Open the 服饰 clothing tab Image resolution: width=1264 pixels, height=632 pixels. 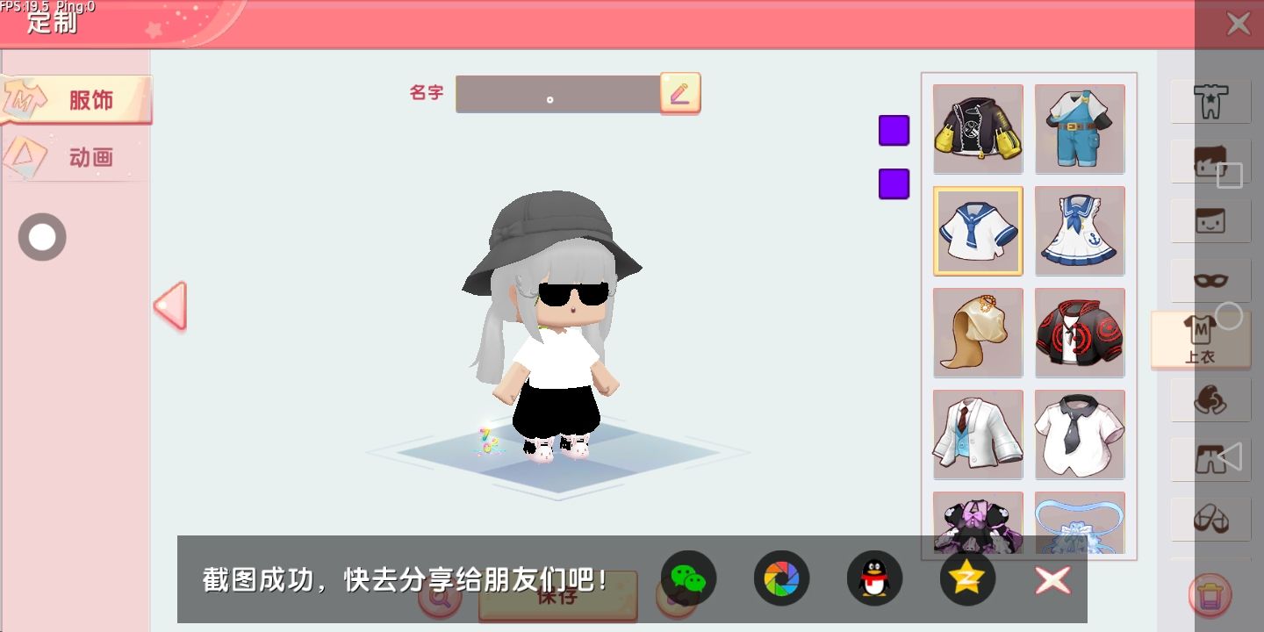75,99
